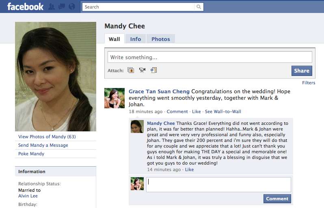Open the notifications globe icon
This screenshot has width=324, height=208.
click(72, 6)
